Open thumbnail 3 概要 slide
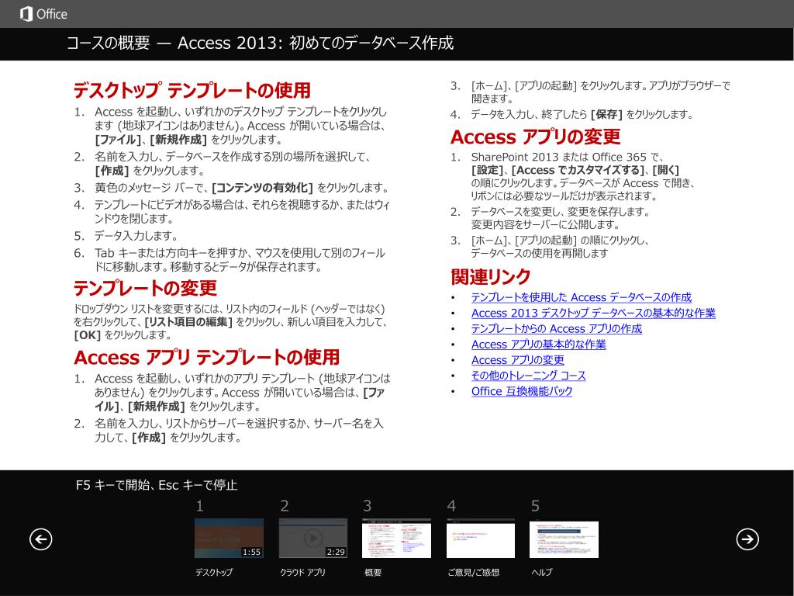 (x=396, y=538)
